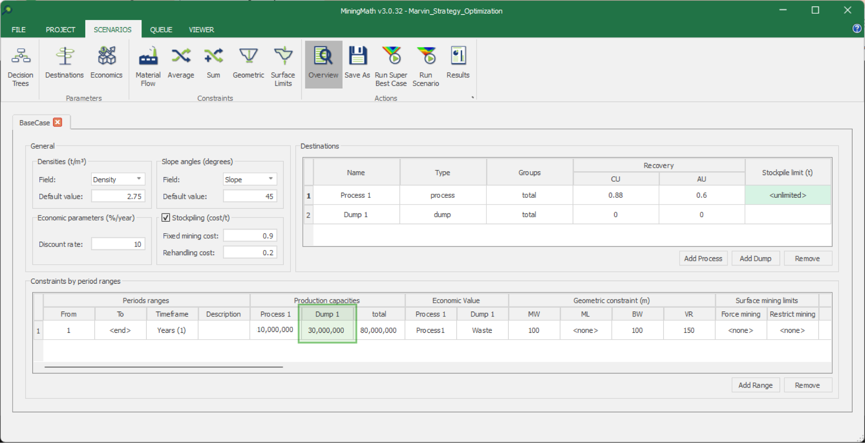Expand the Slope field dropdown
The width and height of the screenshot is (865, 443).
(x=271, y=179)
